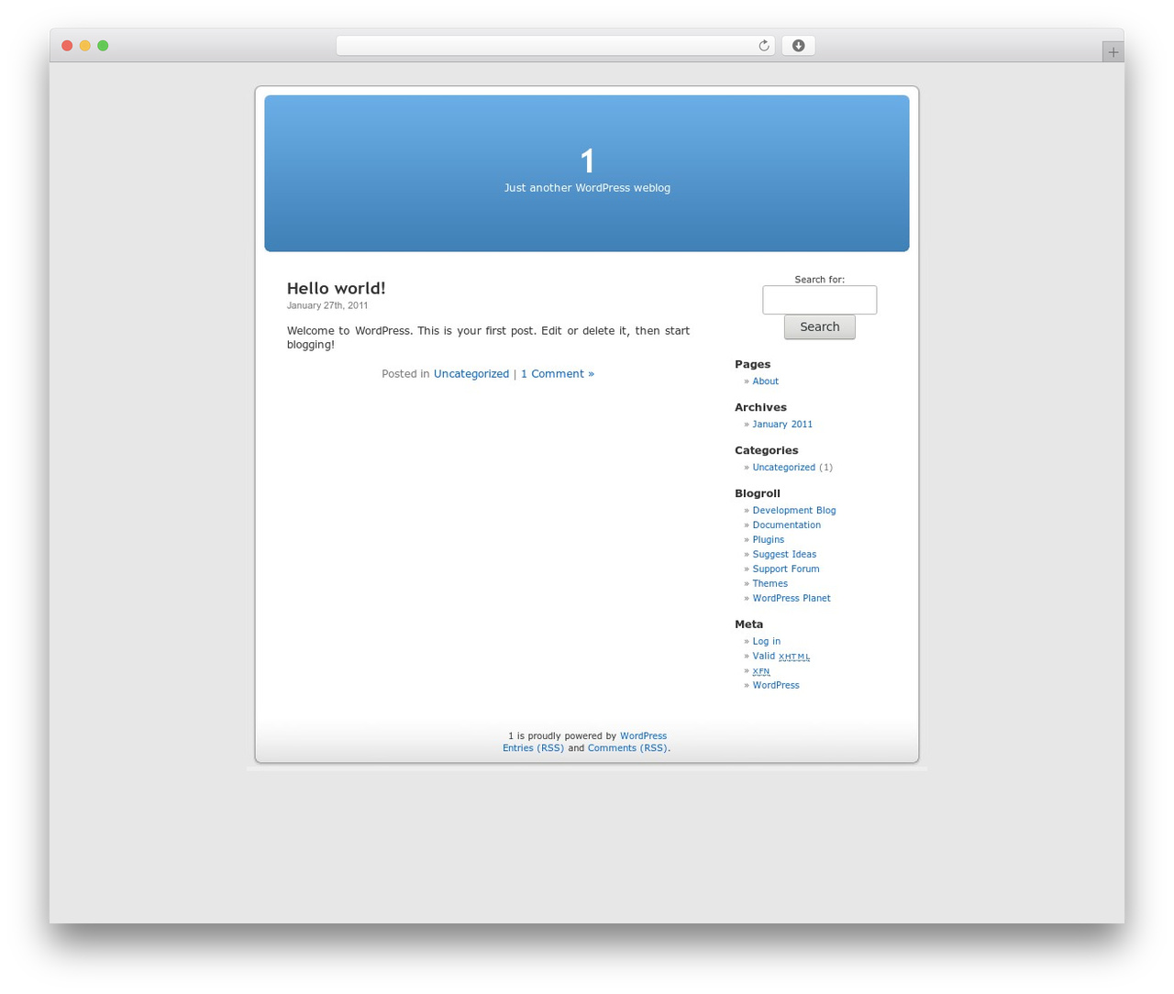
Task: Open the WordPress link under Meta
Action: (x=776, y=686)
